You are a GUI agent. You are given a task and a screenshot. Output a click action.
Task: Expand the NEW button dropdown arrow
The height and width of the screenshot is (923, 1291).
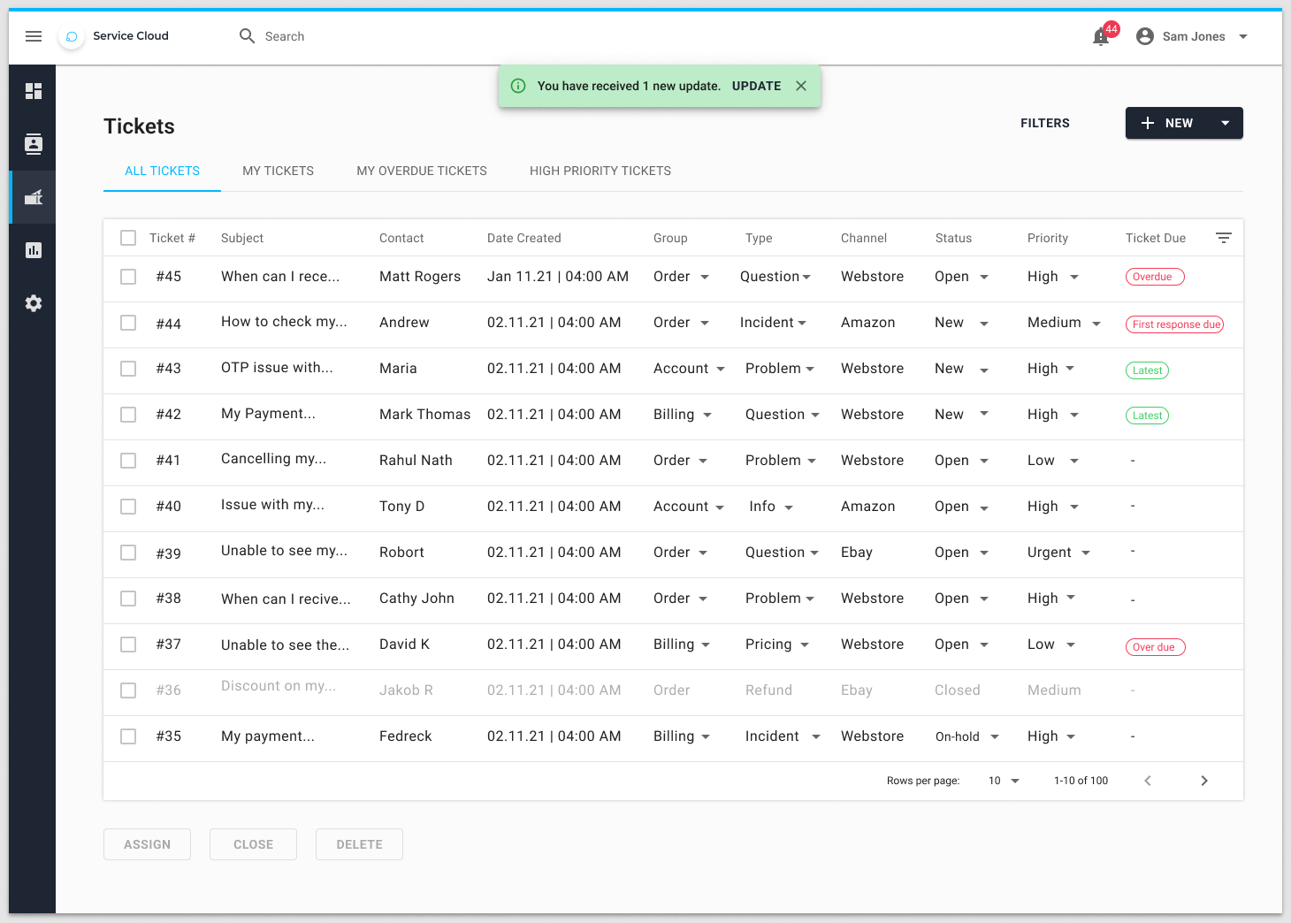pyautogui.click(x=1226, y=123)
